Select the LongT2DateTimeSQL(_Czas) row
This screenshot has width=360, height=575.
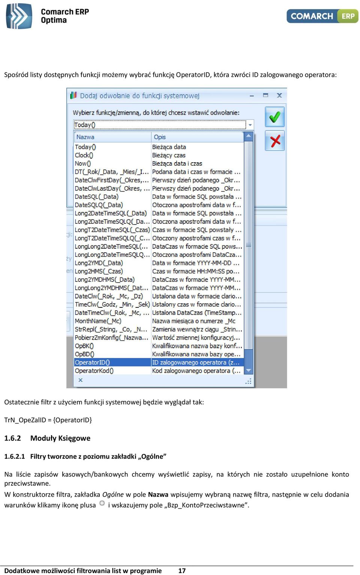pyautogui.click(x=159, y=230)
